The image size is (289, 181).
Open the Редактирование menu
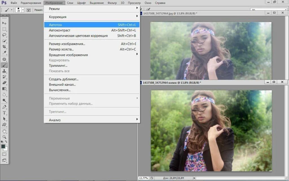click(x=31, y=3)
